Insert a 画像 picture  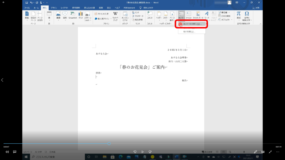58,16
